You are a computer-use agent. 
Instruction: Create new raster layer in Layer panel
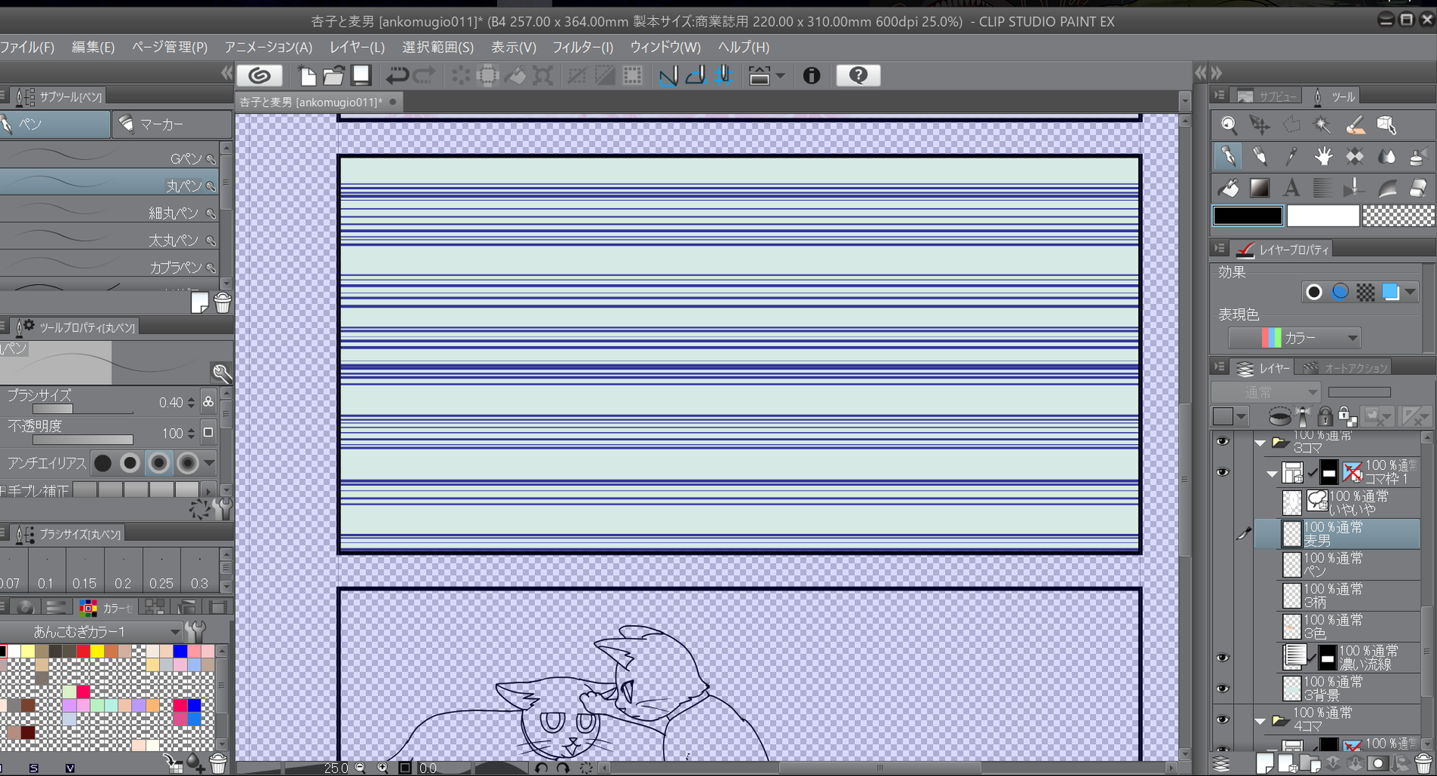1264,763
